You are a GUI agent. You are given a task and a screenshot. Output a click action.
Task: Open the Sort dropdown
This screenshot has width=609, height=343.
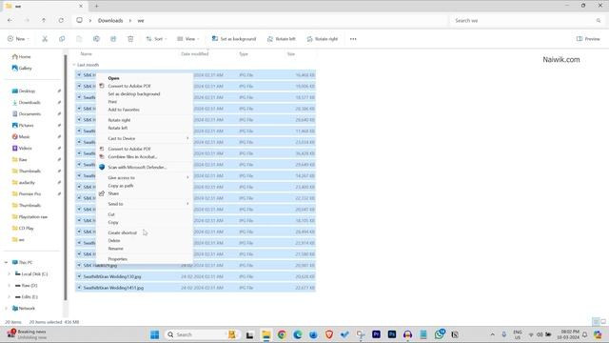(x=156, y=39)
